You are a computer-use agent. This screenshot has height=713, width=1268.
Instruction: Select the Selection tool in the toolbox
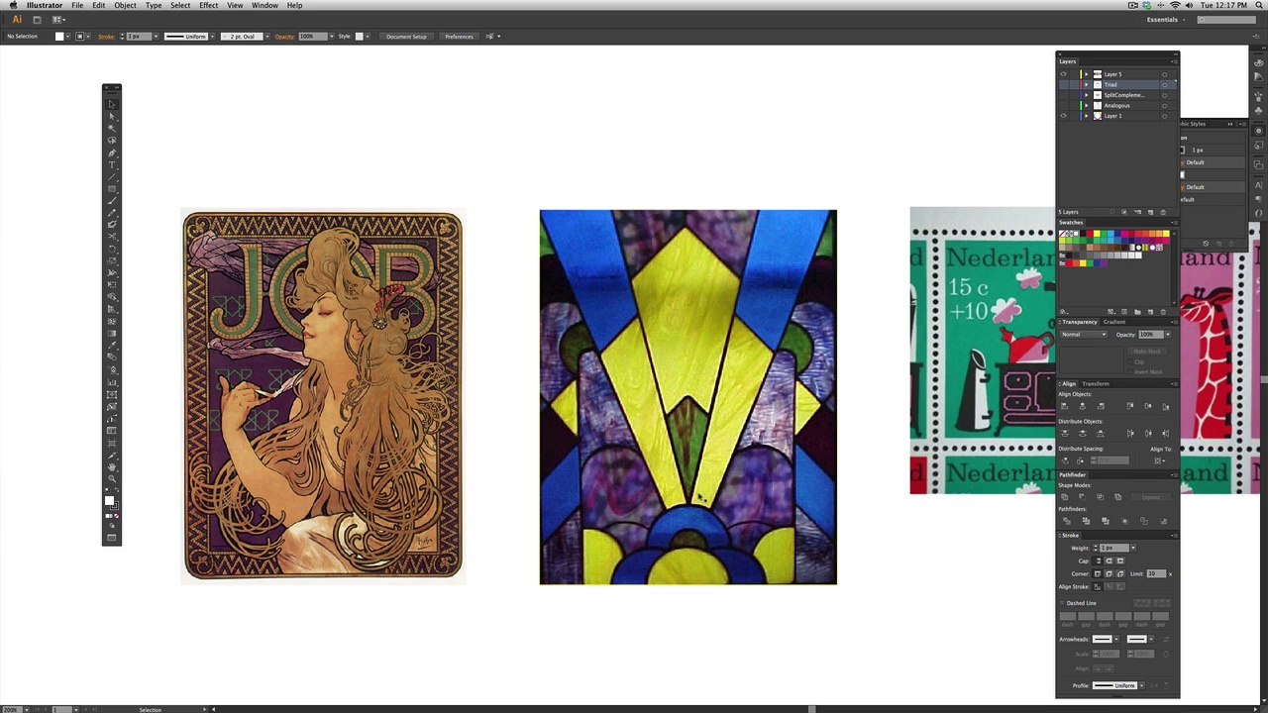coord(112,104)
